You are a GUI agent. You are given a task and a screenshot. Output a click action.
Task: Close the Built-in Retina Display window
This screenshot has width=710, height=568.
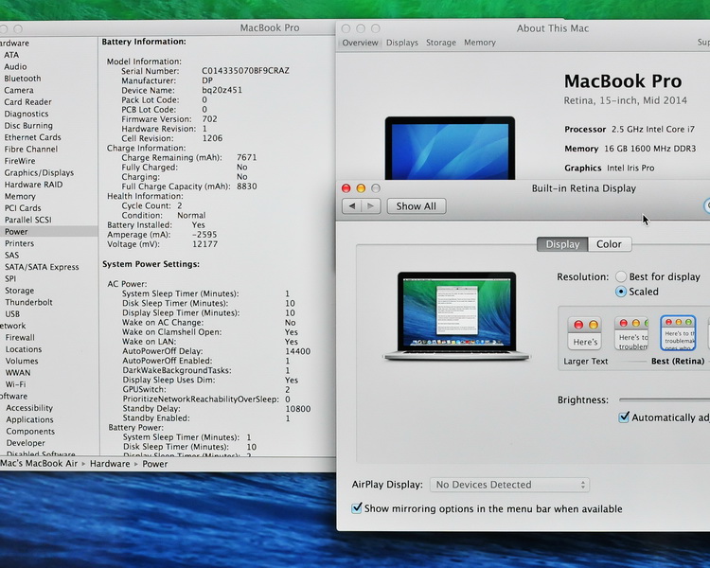[346, 188]
